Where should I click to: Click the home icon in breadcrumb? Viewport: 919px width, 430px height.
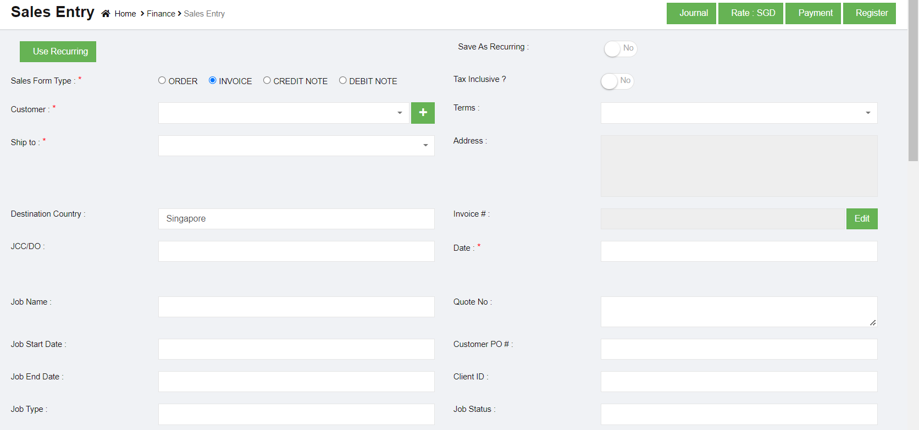tap(106, 14)
